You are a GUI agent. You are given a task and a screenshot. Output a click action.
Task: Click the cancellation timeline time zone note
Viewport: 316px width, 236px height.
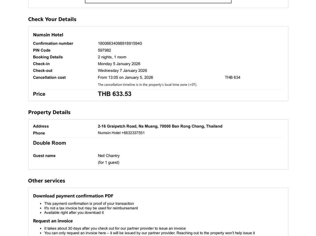click(x=147, y=85)
